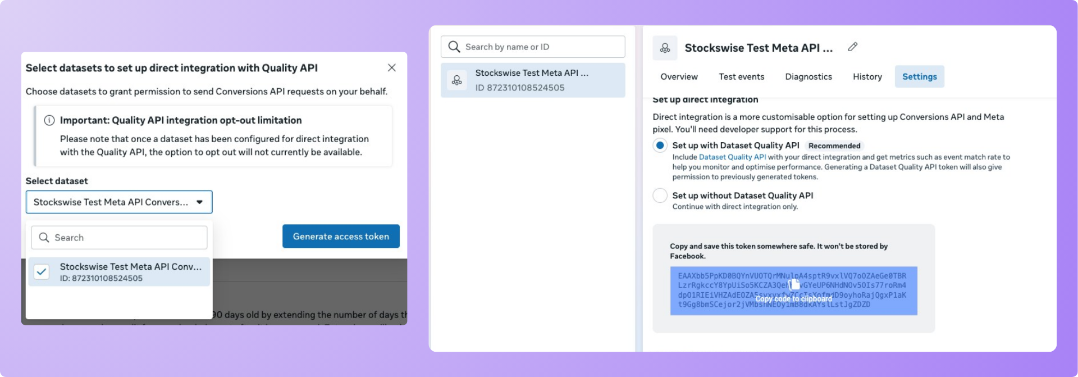Switch to the Overview tab
1078x377 pixels.
pos(679,76)
